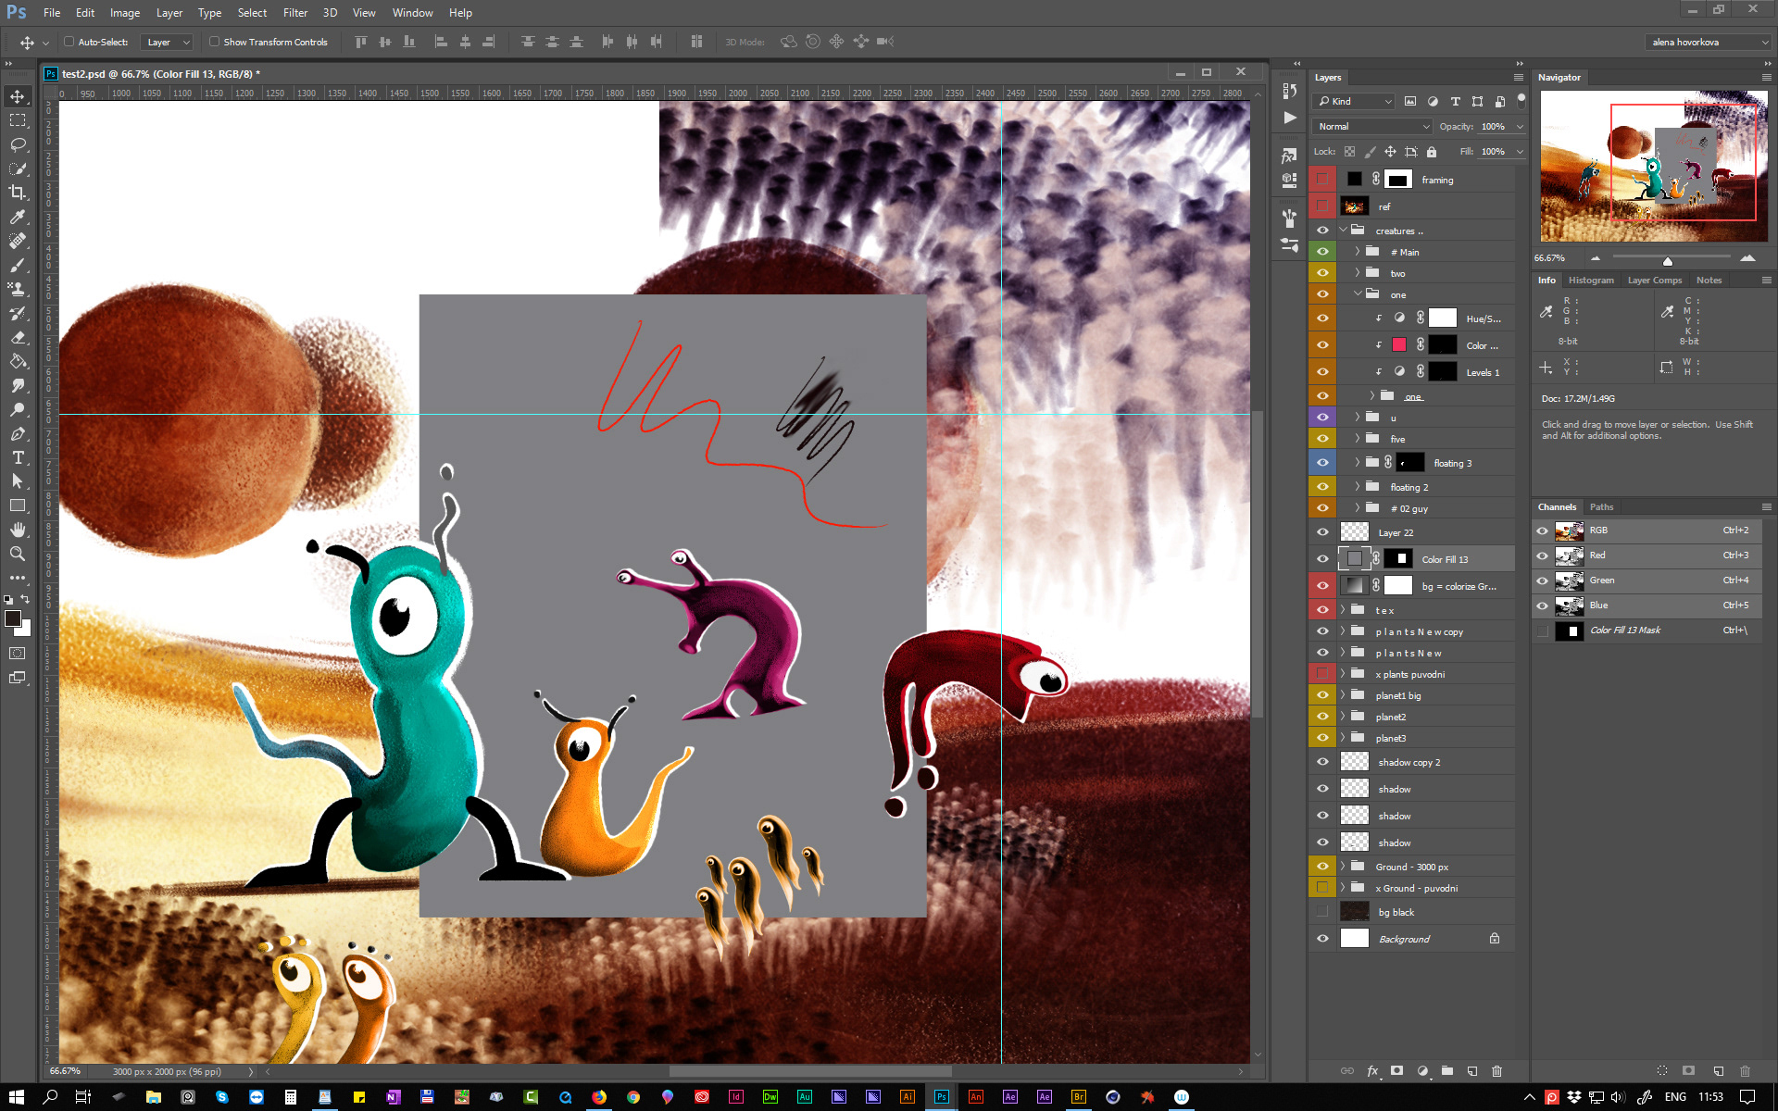Hide the creatures group
1778x1111 pixels.
click(x=1322, y=231)
